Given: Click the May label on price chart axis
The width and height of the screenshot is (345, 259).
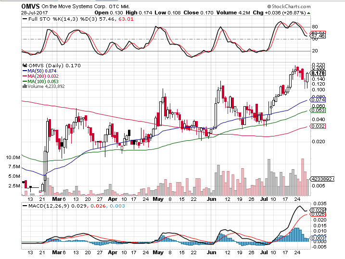Looking at the screenshot, I should tap(158, 199).
